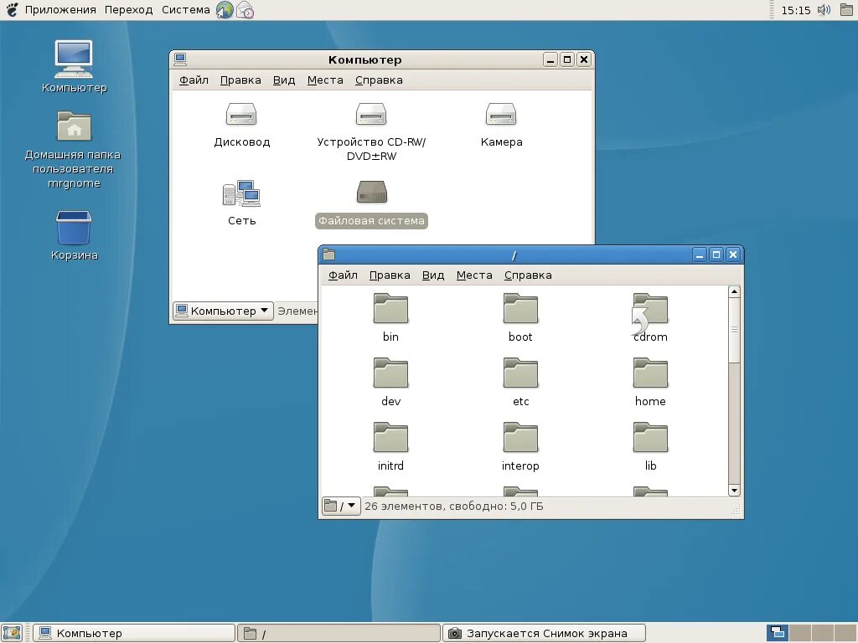Click the folder icon in the / window title bar
Viewport: 858px width, 643px height.
(x=328, y=255)
